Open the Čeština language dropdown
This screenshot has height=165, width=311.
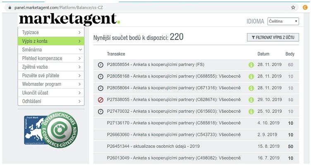(x=283, y=21)
